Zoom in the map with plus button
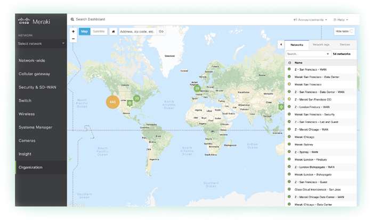Image resolution: width=373 pixels, height=220 pixels. 74,31
